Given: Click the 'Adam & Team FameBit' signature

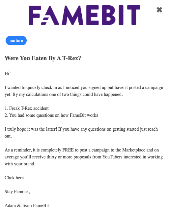Looking at the screenshot, I should [x=27, y=205].
